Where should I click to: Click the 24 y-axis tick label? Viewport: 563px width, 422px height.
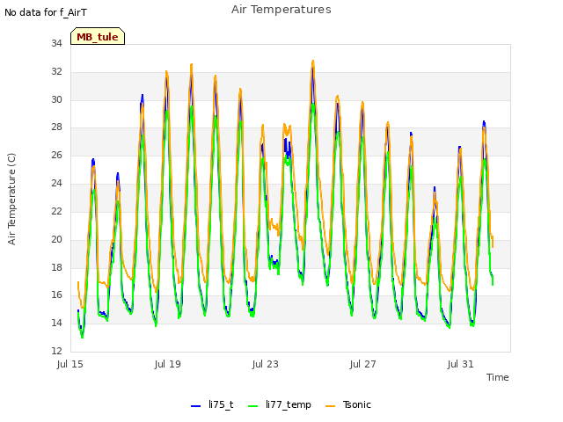click(x=56, y=184)
